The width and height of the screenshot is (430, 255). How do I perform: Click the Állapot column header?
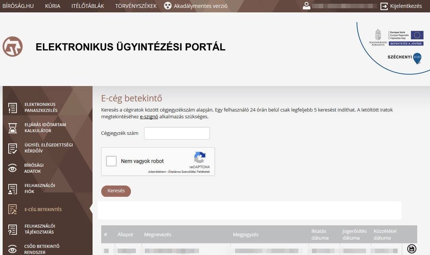(125, 234)
